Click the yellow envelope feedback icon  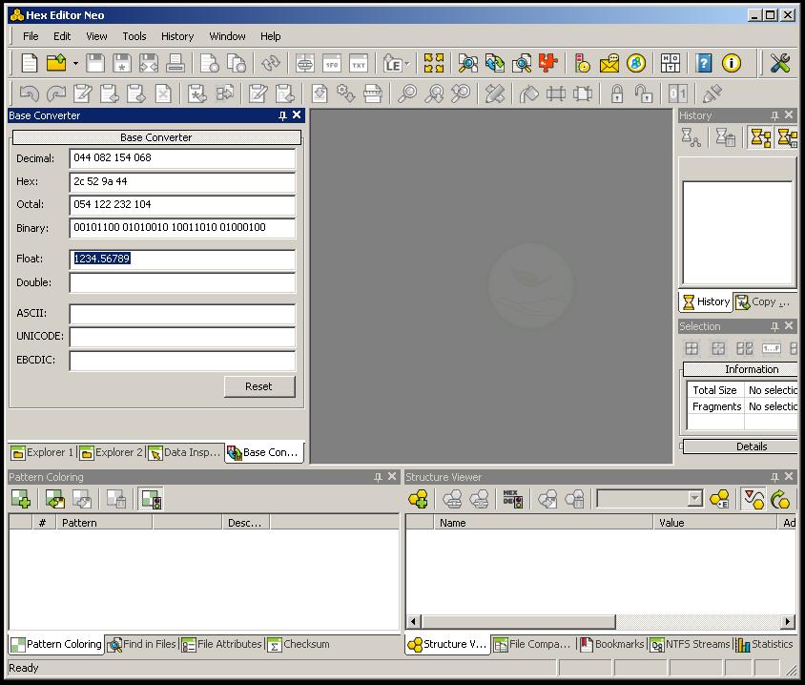pos(609,63)
